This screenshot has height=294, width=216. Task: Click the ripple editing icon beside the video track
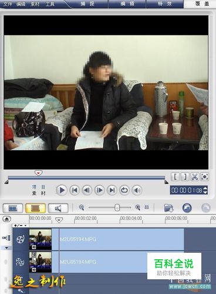6,238
